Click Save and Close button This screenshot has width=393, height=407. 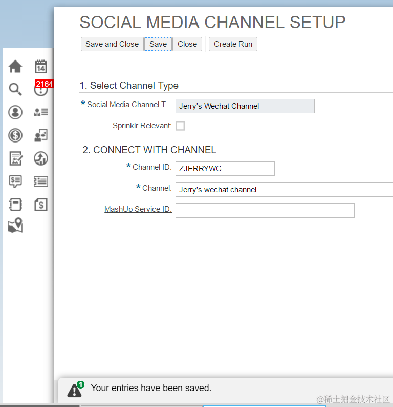click(112, 44)
